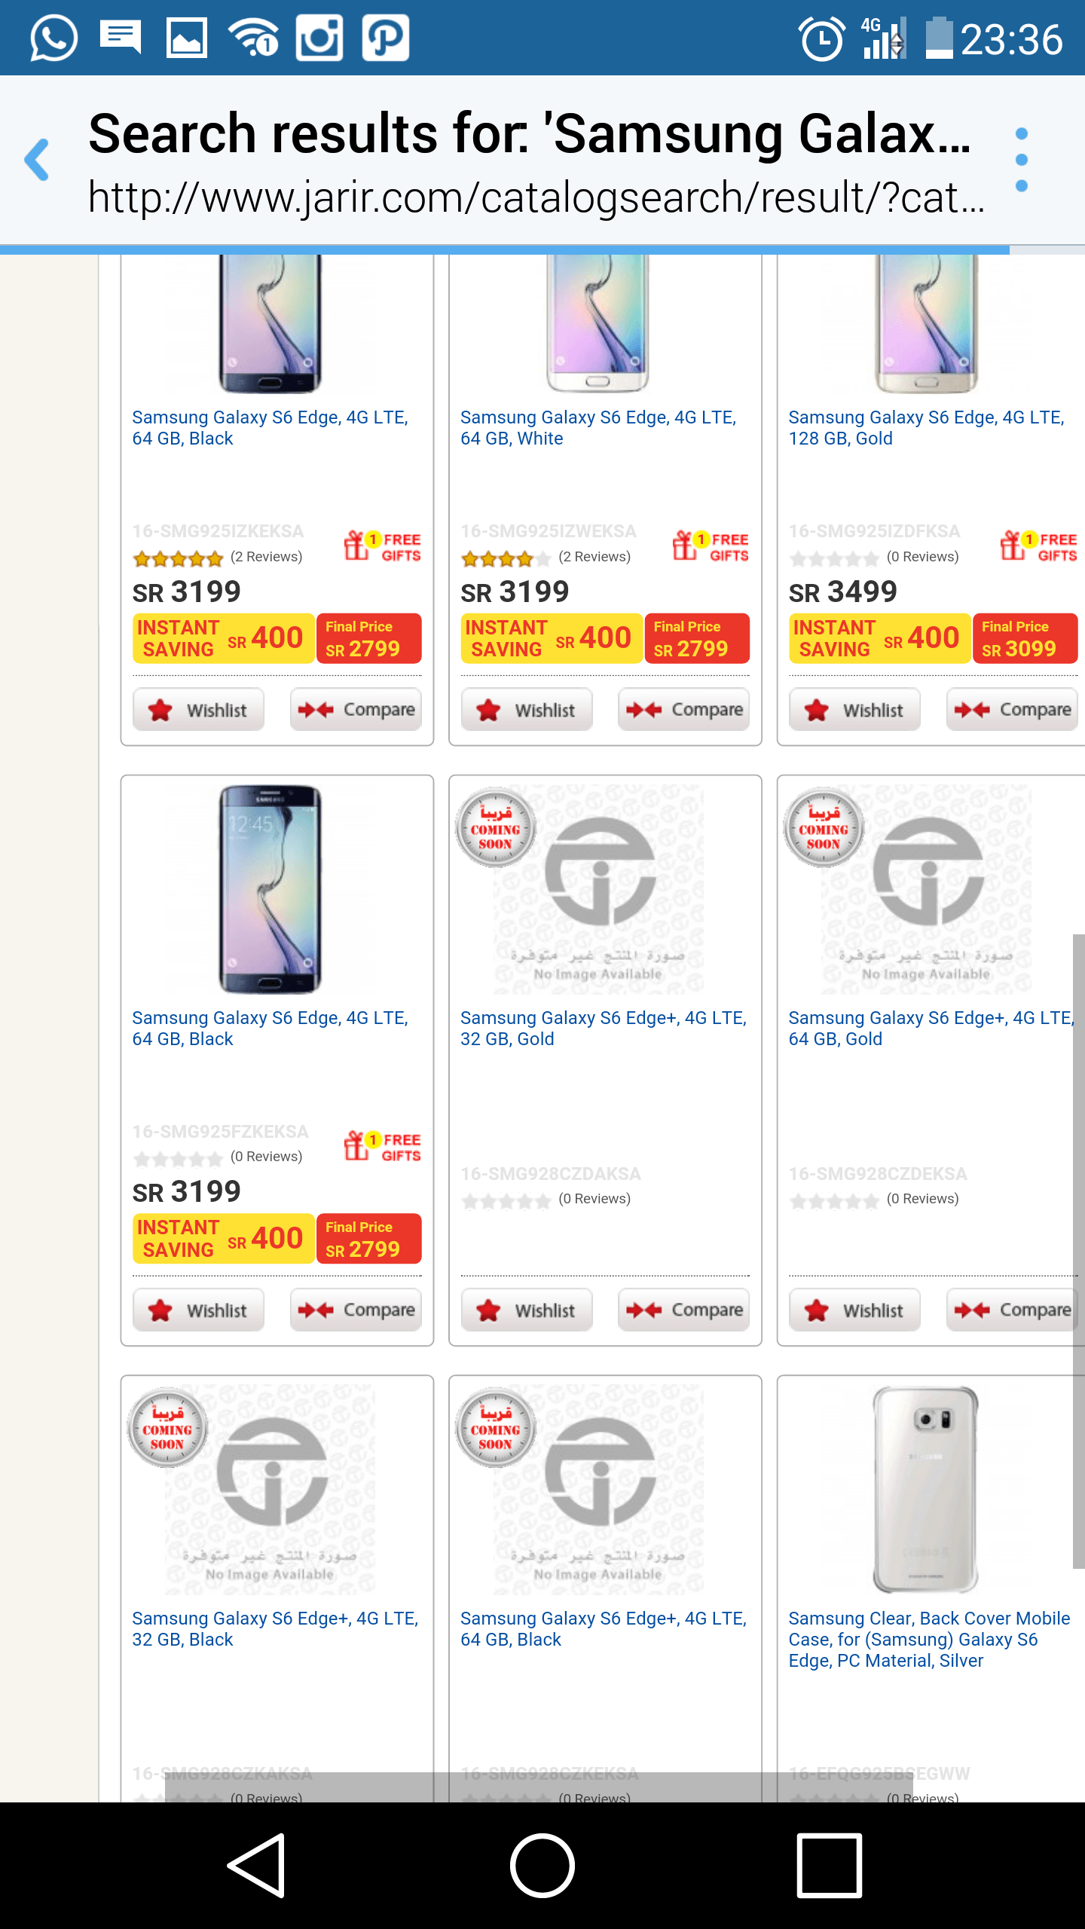Open Samsung Clear Back Cover Mobile Case link
This screenshot has width=1085, height=1929.
[928, 1639]
